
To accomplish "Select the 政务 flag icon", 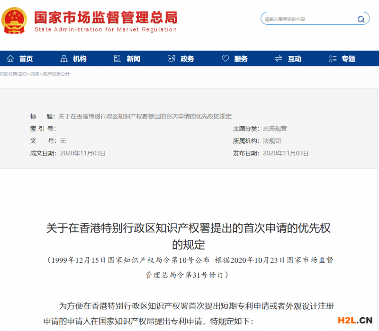I will pyautogui.click(x=171, y=58).
